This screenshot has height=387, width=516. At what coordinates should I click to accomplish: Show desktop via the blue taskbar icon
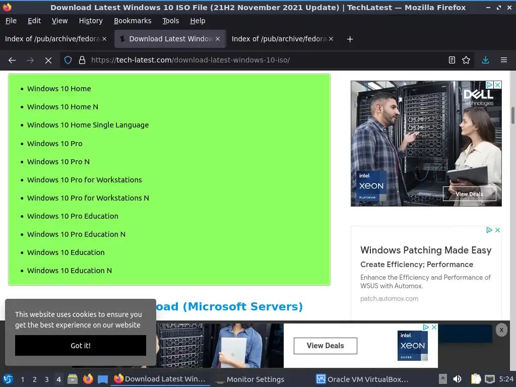103,379
